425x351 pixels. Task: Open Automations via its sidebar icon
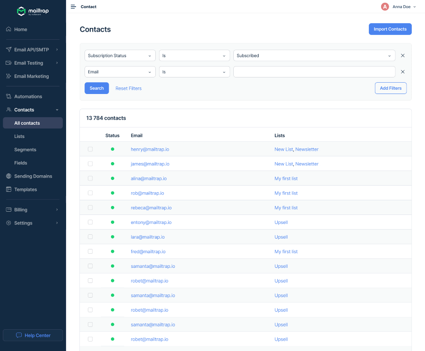8,96
